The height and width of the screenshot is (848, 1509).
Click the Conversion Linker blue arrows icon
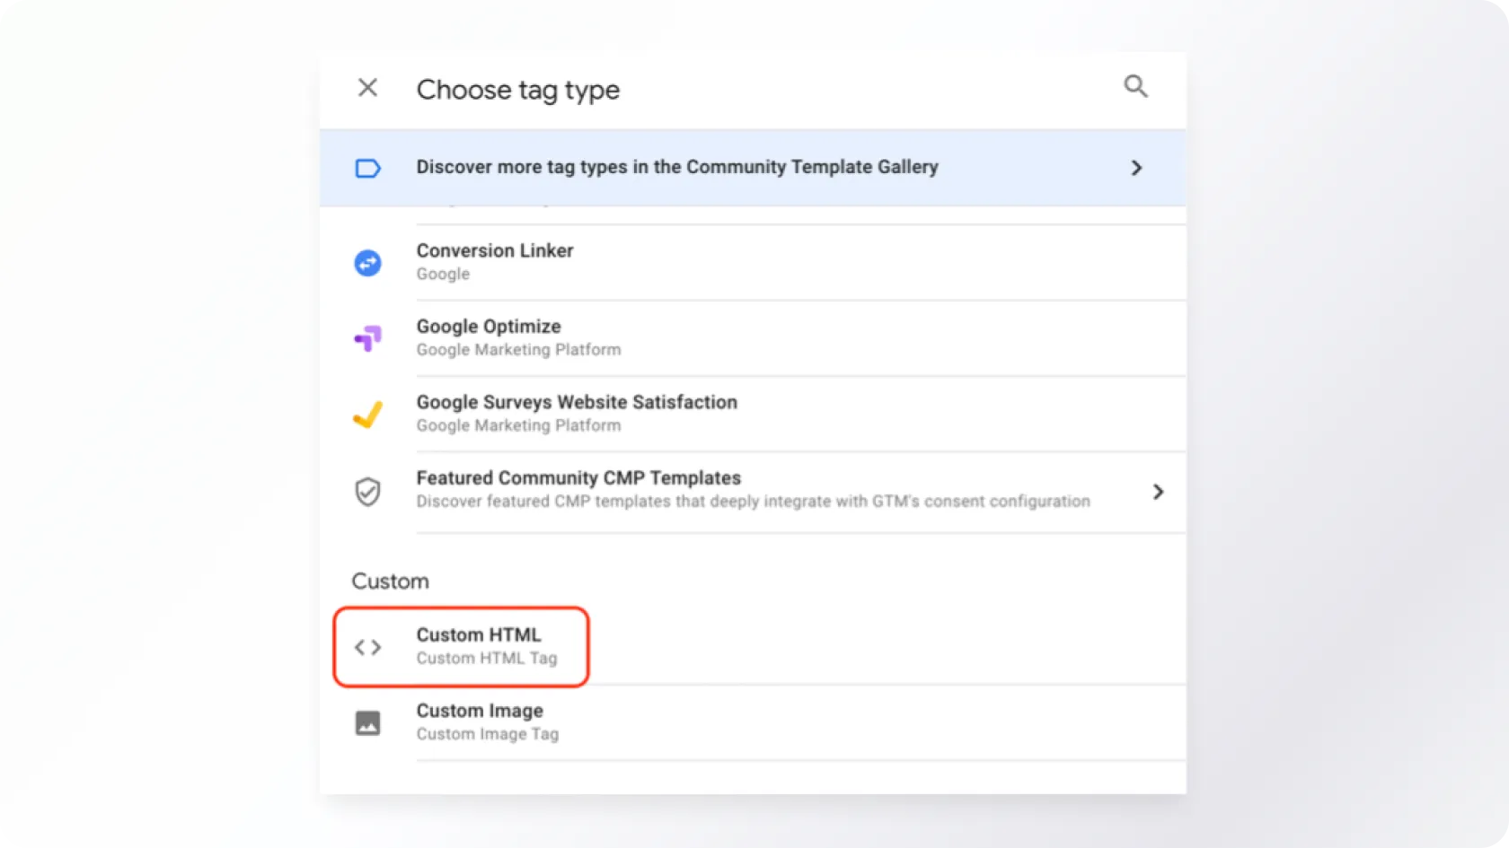click(367, 263)
